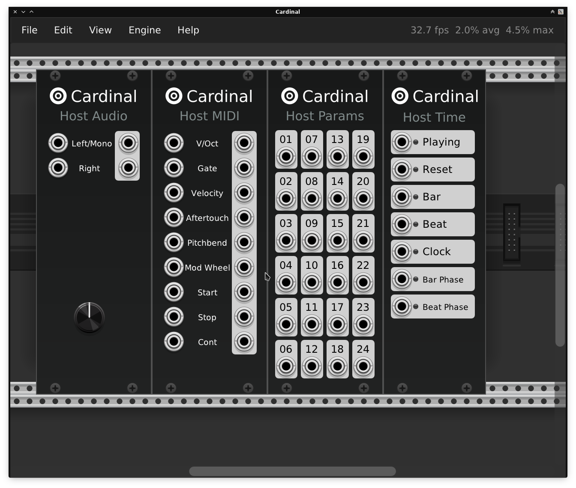Viewport: 576px width, 488px height.
Task: Click Host Params output jack 07
Action: pos(312,157)
